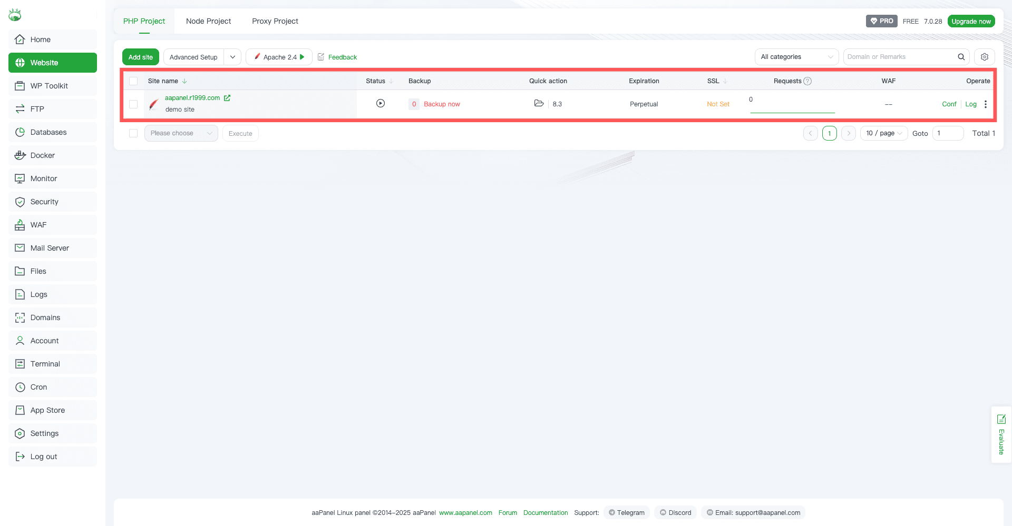This screenshot has height=526, width=1012.
Task: Open the 10 / page size dropdown
Action: [x=883, y=133]
